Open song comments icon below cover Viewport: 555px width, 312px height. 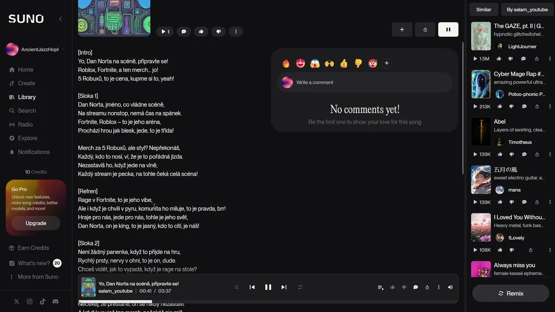(x=184, y=32)
